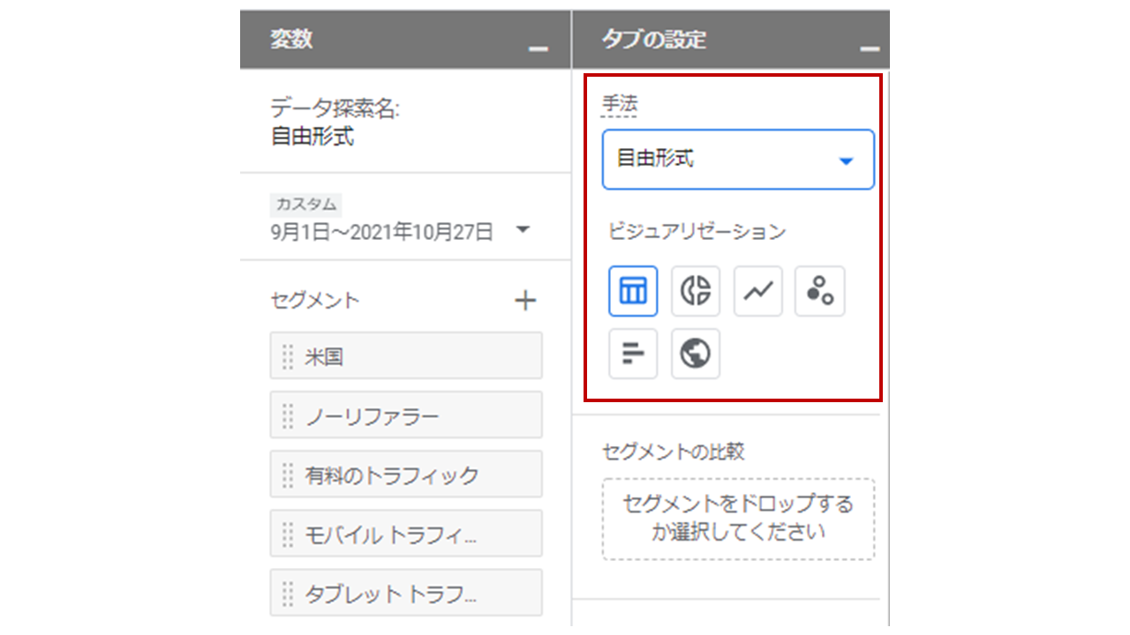1130x635 pixels.
Task: Select the ノーリファラー segment
Action: pos(406,415)
